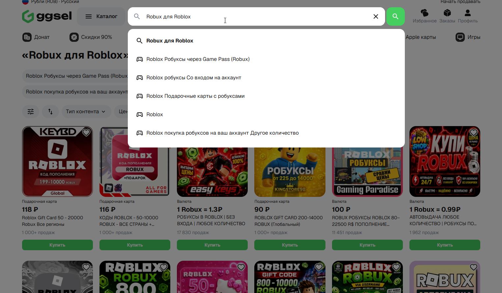Open Заказы orders

coord(447,16)
